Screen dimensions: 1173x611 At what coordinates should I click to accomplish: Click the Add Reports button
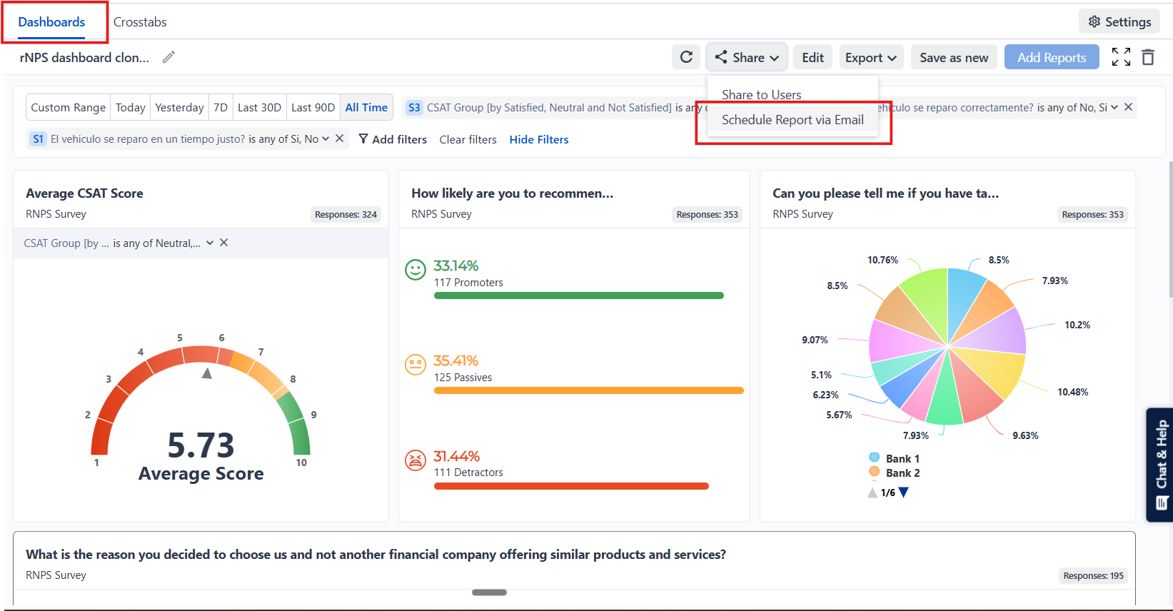[x=1051, y=57]
